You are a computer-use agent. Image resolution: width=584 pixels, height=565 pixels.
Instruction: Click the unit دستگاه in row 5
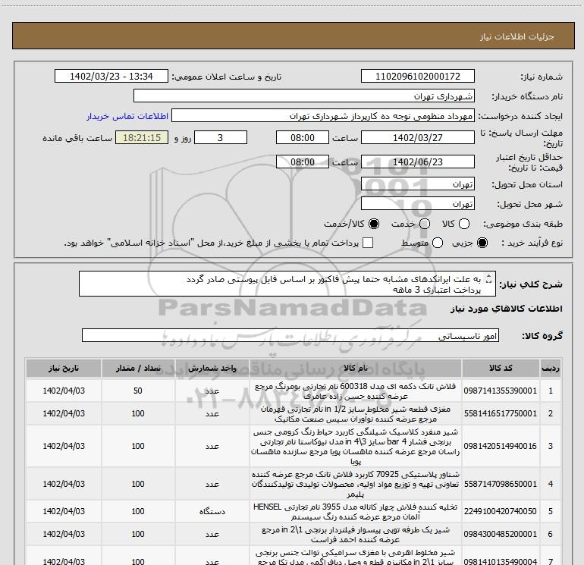(x=212, y=511)
